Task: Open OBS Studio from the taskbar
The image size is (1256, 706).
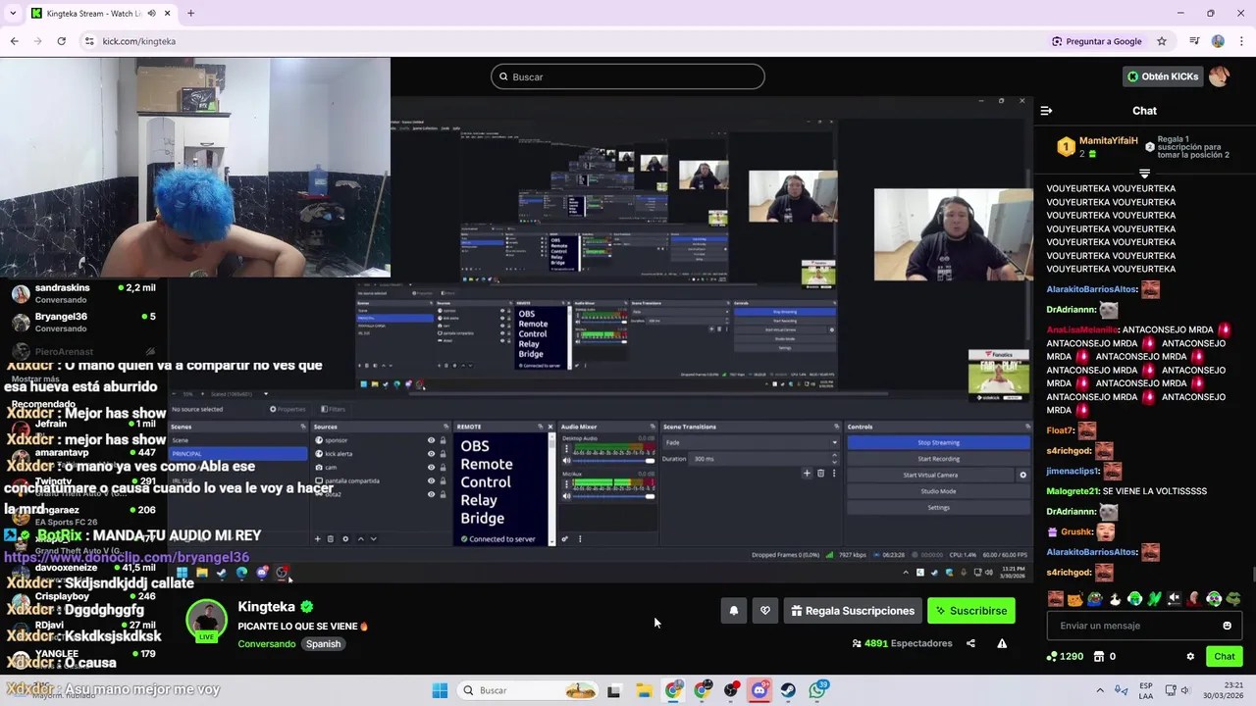Action: tap(731, 690)
